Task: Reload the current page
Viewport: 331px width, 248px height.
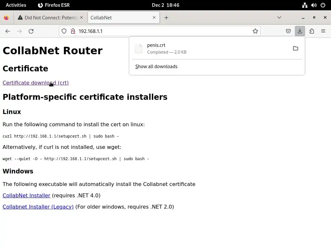Action: tap(31, 31)
